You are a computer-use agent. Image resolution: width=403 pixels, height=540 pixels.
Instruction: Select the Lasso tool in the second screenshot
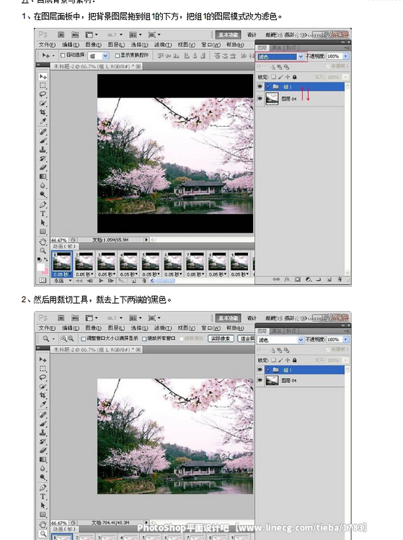coord(43,377)
